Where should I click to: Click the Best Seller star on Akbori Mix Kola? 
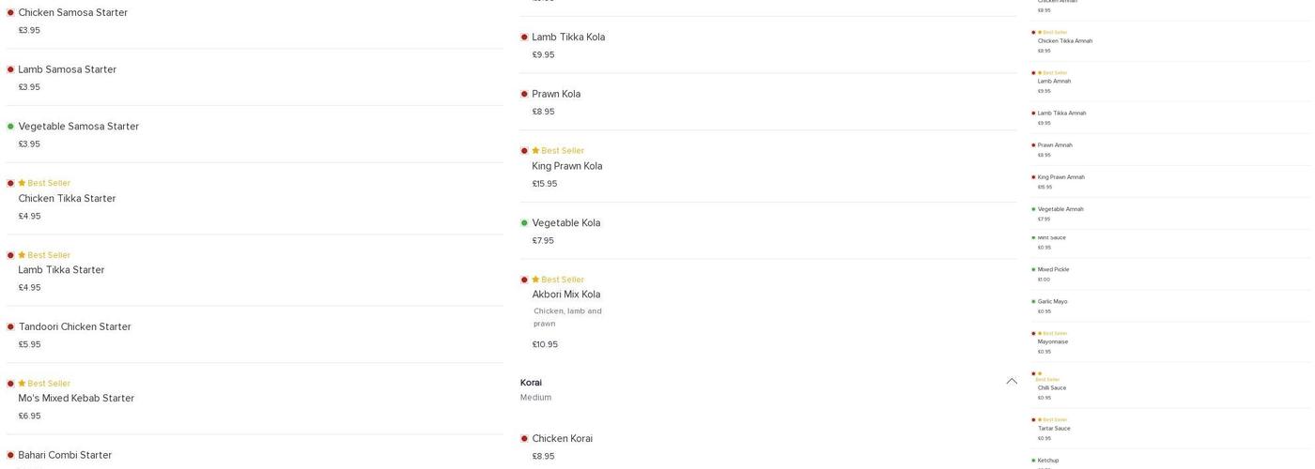(535, 280)
